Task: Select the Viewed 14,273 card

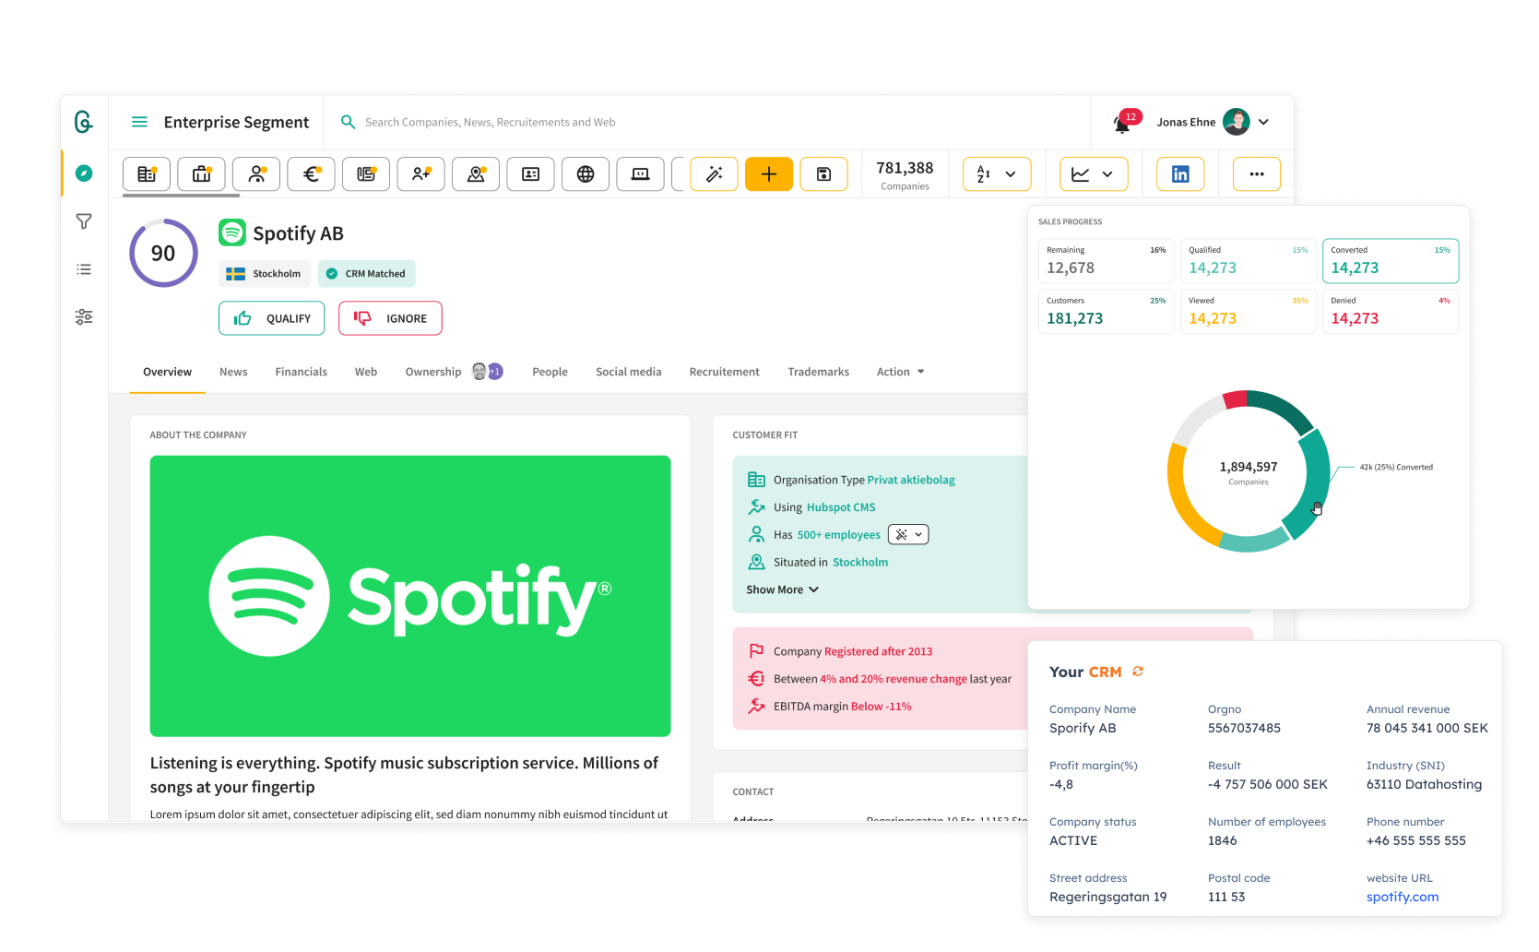Action: coord(1249,312)
